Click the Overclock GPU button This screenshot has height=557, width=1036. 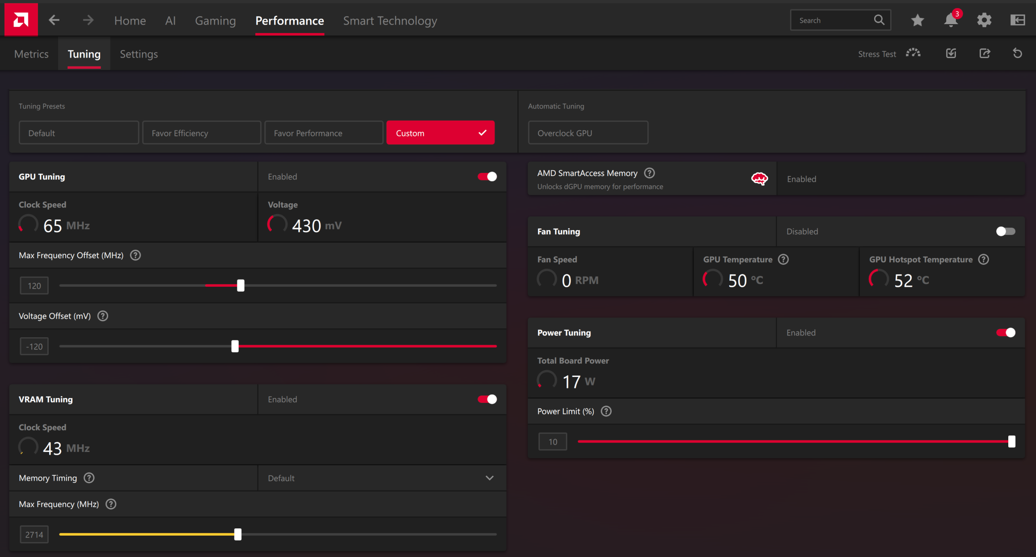click(x=588, y=133)
